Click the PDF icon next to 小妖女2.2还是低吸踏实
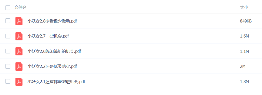Image resolution: width=262 pixels, height=95 pixels. 19,66
